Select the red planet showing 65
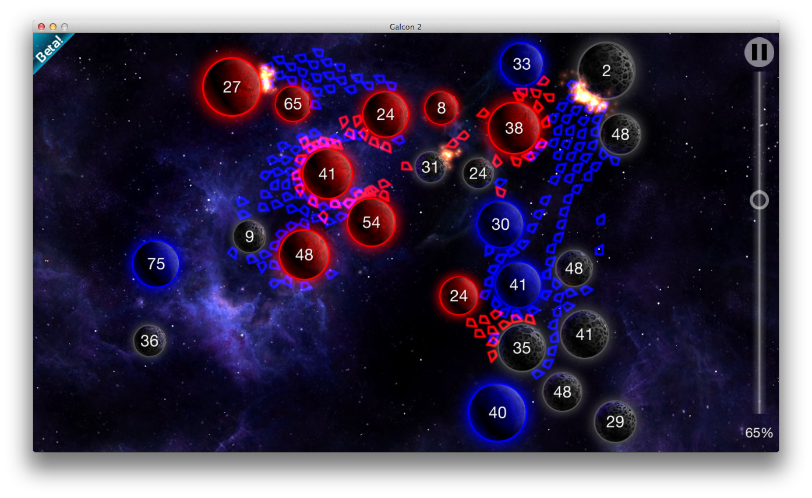The width and height of the screenshot is (812, 498). [292, 104]
